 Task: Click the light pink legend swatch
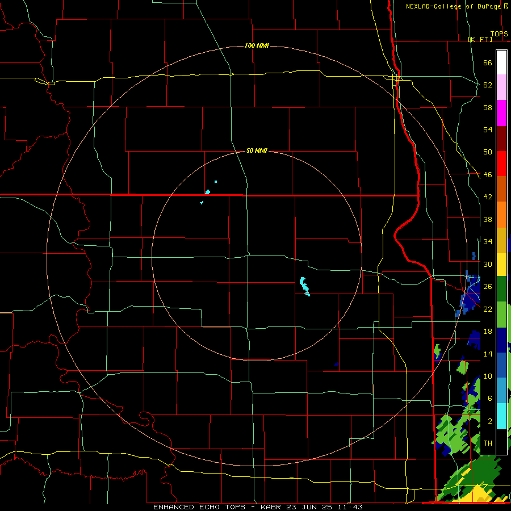point(501,87)
